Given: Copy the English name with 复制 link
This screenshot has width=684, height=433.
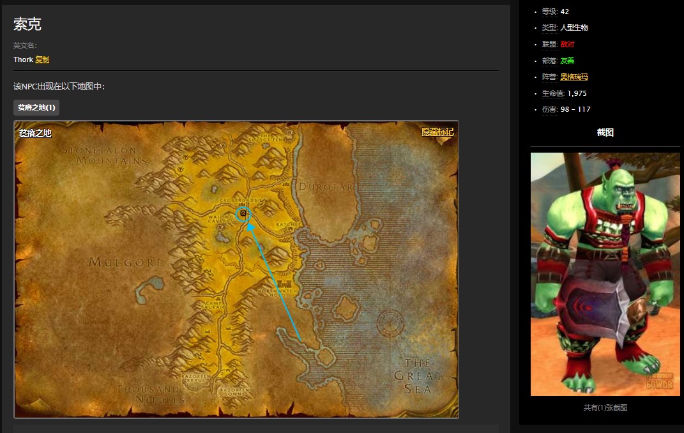Looking at the screenshot, I should (42, 59).
